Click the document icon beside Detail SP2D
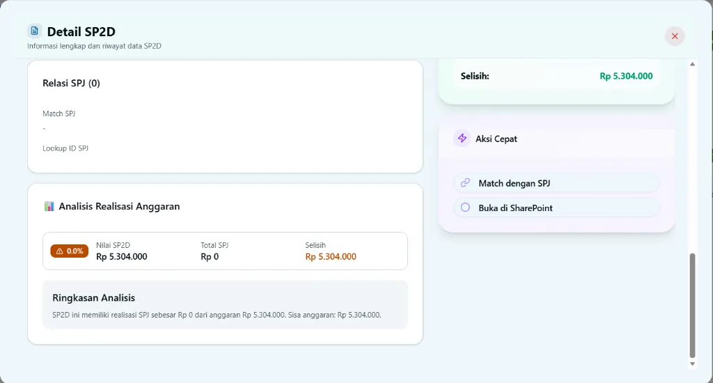This screenshot has width=713, height=383. click(35, 31)
